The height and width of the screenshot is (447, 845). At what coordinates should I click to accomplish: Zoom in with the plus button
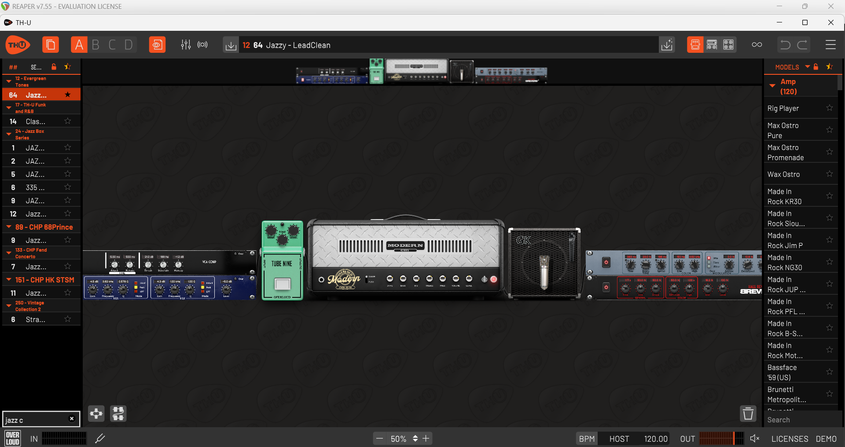[426, 439]
